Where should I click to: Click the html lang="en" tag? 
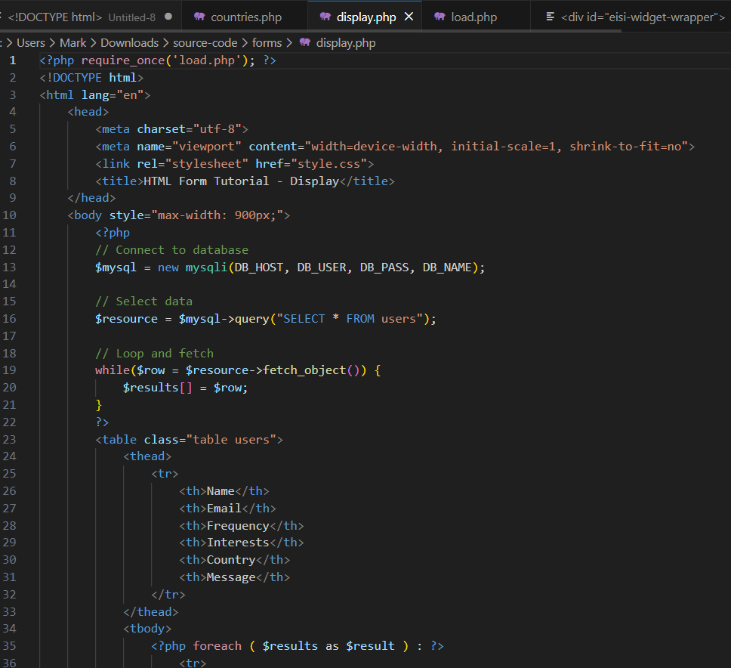[x=95, y=95]
